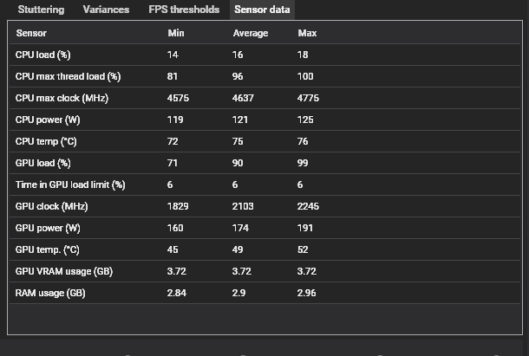529x356 pixels.
Task: Open the Variances tab
Action: point(106,10)
